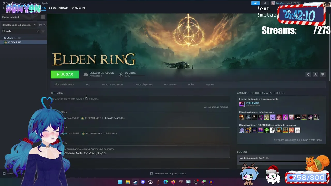The width and height of the screenshot is (331, 186).
Task: Click 'Ver las últimas noticias' link
Action: pos(216,107)
